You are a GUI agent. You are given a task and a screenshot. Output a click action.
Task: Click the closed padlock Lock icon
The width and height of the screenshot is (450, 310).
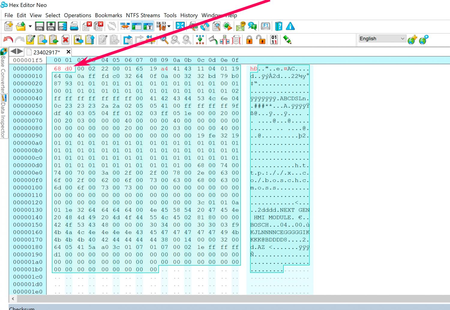pyautogui.click(x=249, y=40)
